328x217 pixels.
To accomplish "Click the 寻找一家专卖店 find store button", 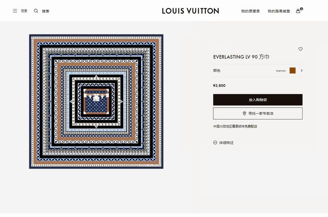I will (x=258, y=113).
